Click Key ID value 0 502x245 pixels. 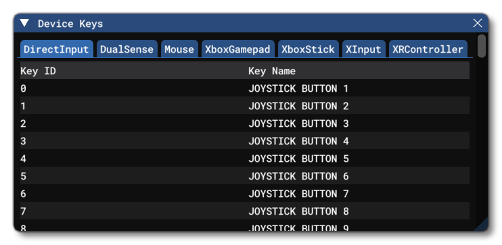pos(24,88)
